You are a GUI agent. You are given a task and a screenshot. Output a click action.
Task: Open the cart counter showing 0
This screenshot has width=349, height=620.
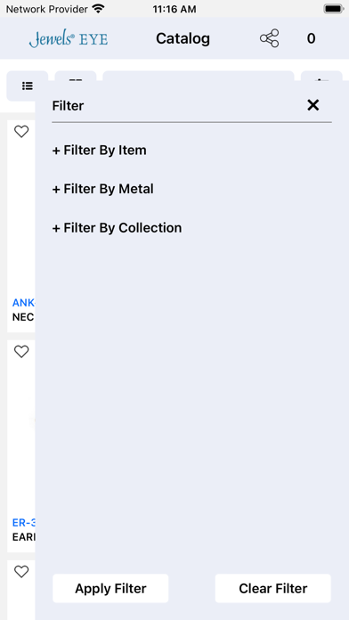(x=311, y=38)
